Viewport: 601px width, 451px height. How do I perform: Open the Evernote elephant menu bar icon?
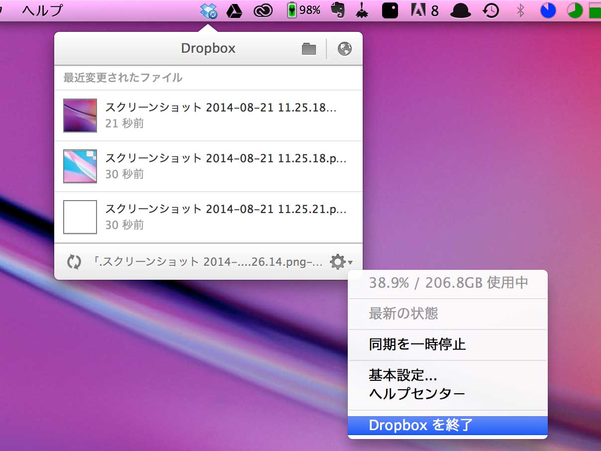[x=338, y=10]
